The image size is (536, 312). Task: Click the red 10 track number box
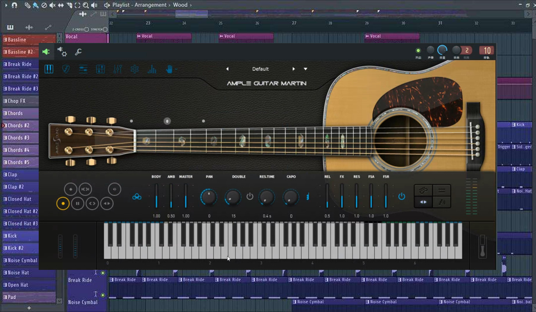pyautogui.click(x=487, y=50)
